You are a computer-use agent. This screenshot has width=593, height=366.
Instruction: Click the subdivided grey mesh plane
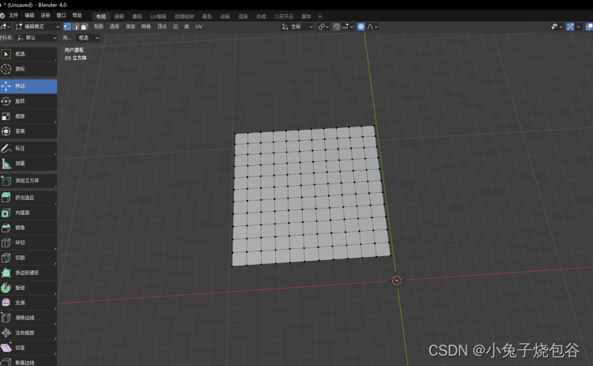pyautogui.click(x=311, y=196)
